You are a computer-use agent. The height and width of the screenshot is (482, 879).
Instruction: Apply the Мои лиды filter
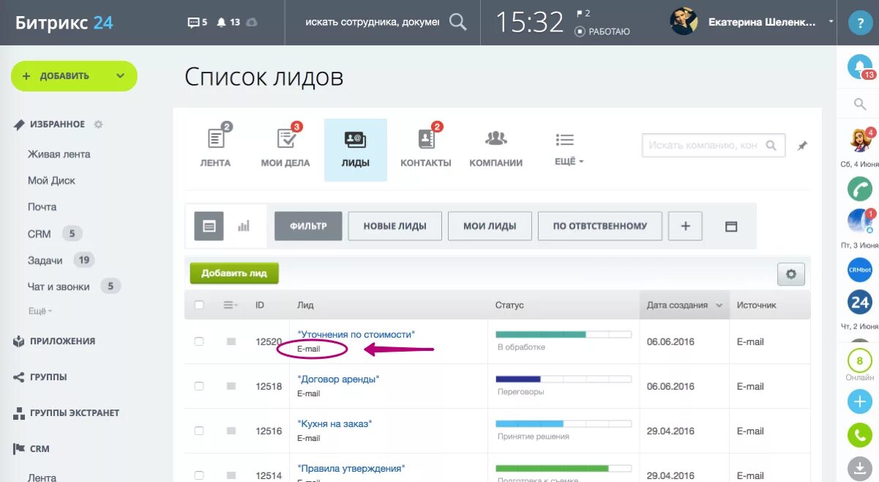490,226
